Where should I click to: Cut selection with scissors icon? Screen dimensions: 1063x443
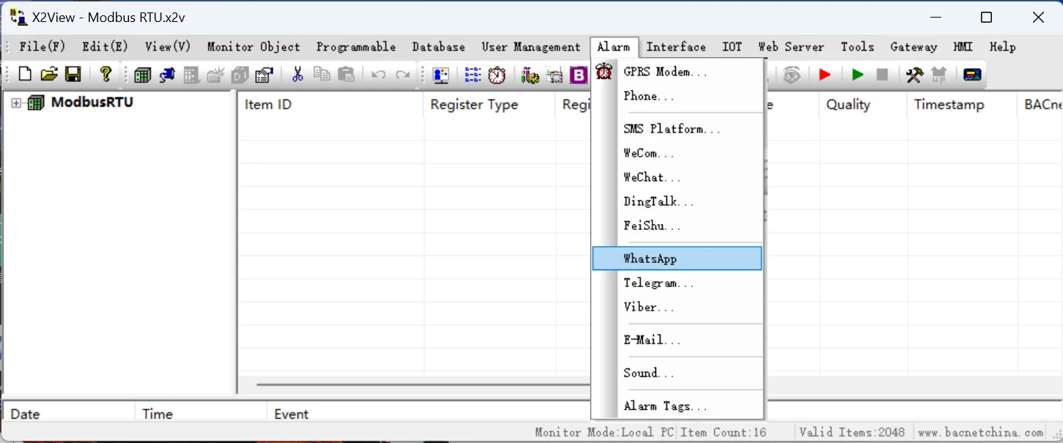pos(298,74)
